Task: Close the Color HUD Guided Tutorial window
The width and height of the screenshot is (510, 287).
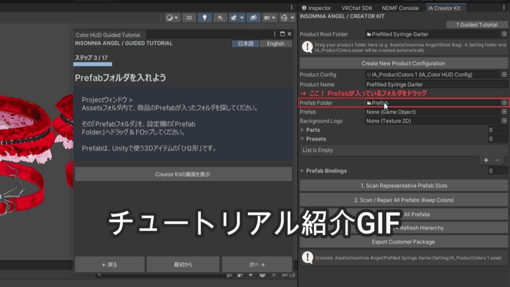Action: [x=289, y=34]
